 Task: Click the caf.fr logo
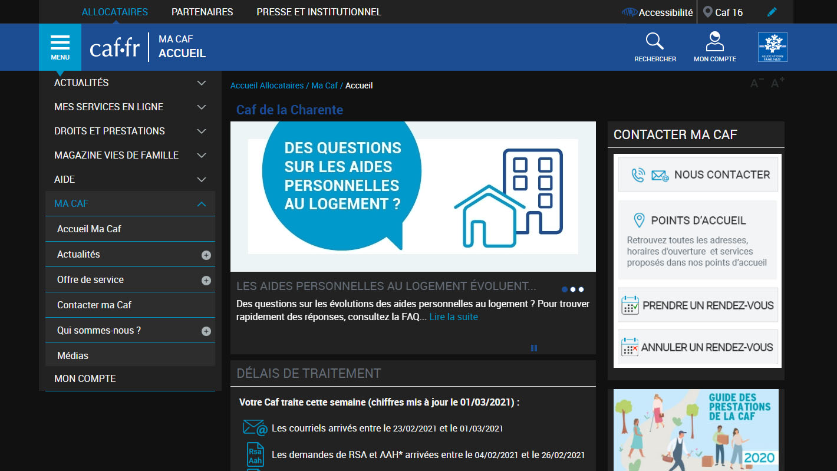[114, 48]
